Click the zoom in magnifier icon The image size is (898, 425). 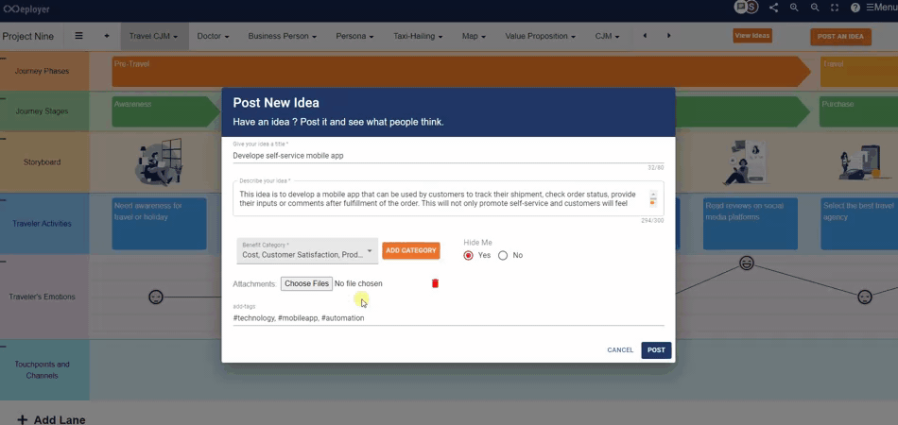coord(794,8)
